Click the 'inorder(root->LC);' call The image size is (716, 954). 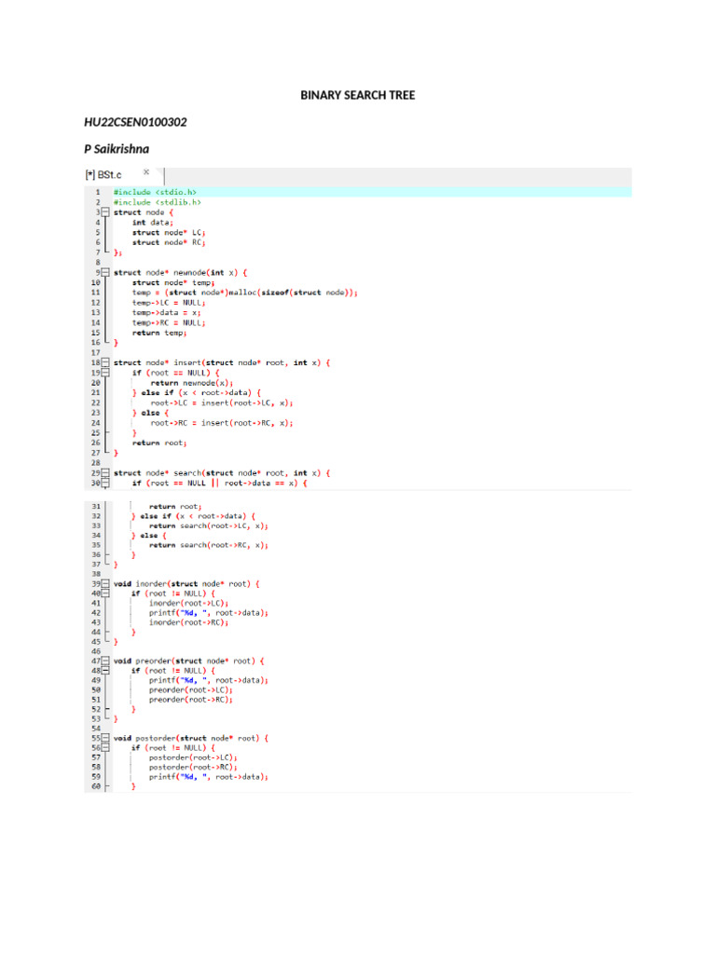pos(188,603)
